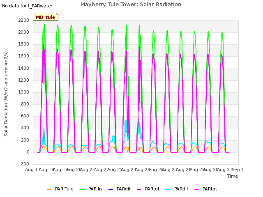This screenshot has height=197, width=263.
Task: Click the orange PAR Tule legend swatch
Action: point(49,190)
